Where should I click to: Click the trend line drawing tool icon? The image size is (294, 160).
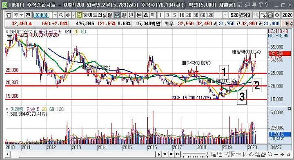coord(251,154)
